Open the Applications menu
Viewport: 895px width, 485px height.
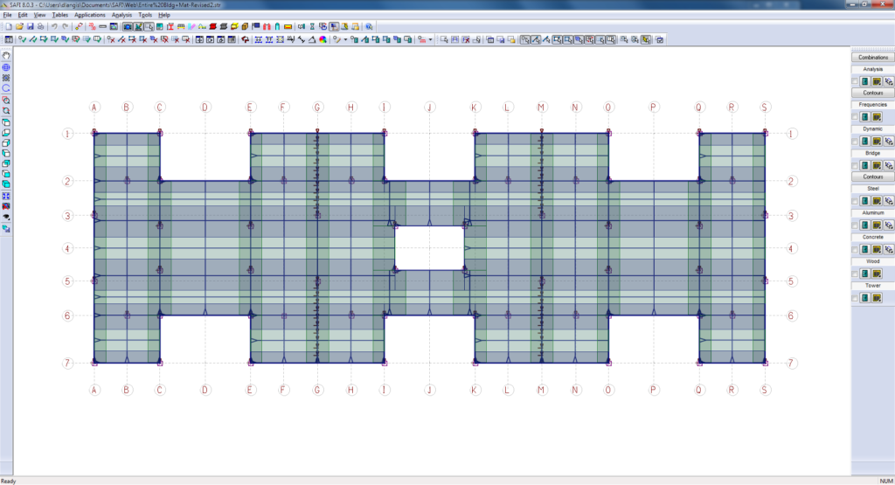click(90, 15)
